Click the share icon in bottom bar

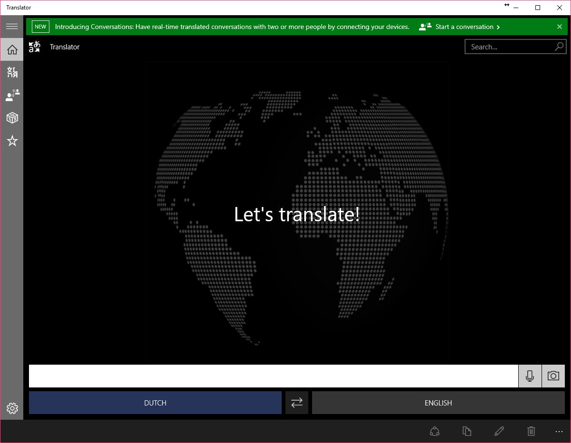pos(434,431)
